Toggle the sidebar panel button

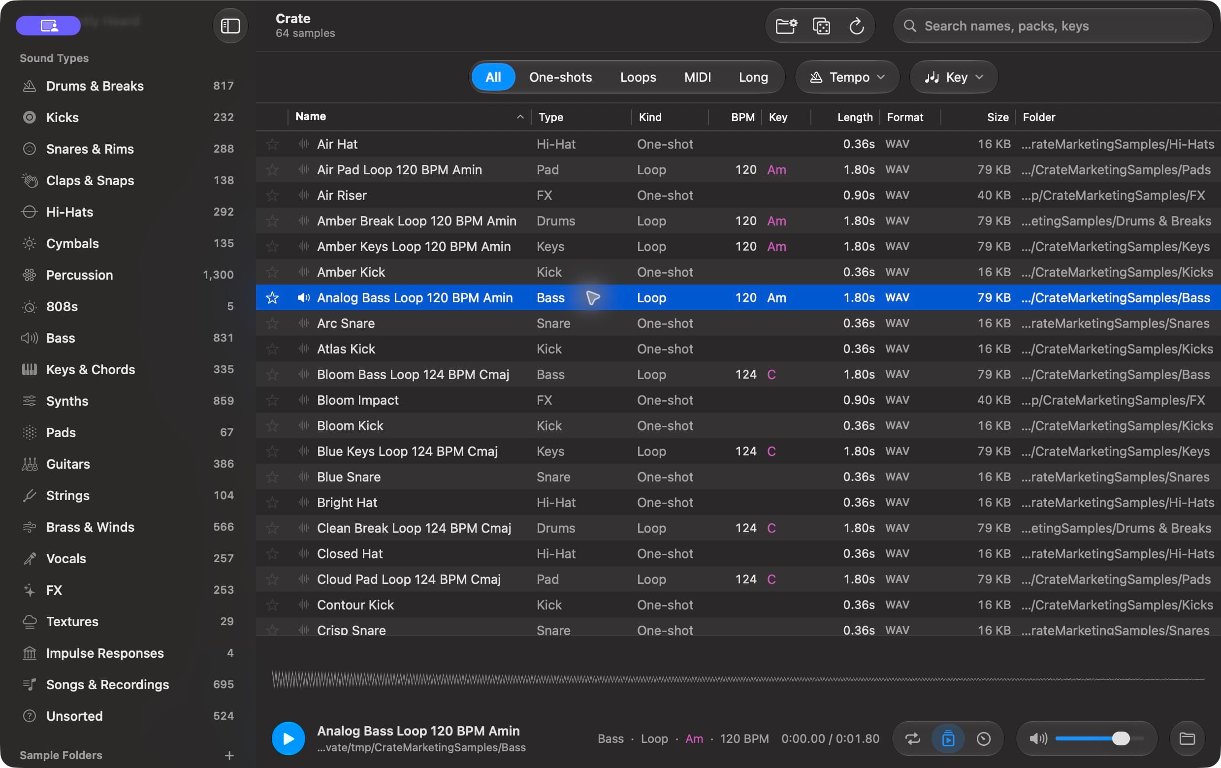230,26
